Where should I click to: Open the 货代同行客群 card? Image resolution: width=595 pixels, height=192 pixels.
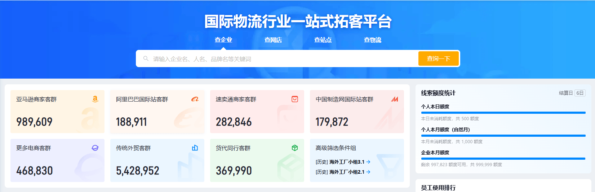pos(257,160)
